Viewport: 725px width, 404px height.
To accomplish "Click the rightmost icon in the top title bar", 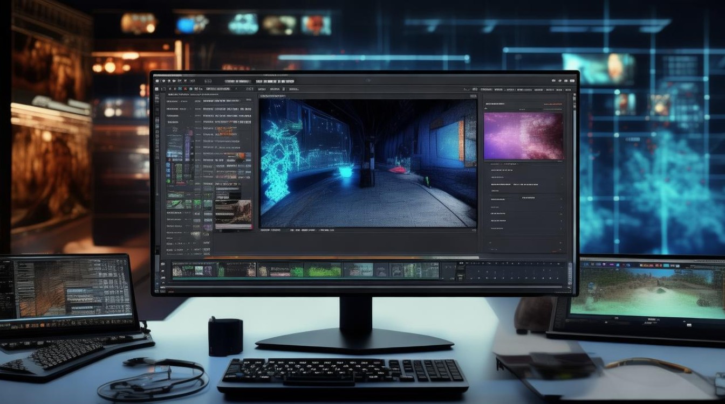I will click(x=572, y=81).
